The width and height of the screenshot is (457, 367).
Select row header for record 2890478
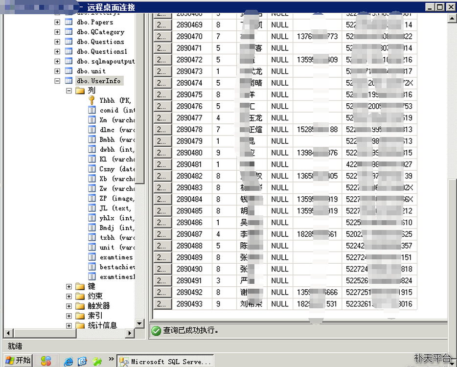(x=161, y=130)
